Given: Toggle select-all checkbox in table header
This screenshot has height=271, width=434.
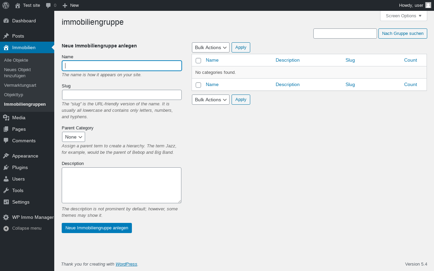Looking at the screenshot, I should pos(198,60).
